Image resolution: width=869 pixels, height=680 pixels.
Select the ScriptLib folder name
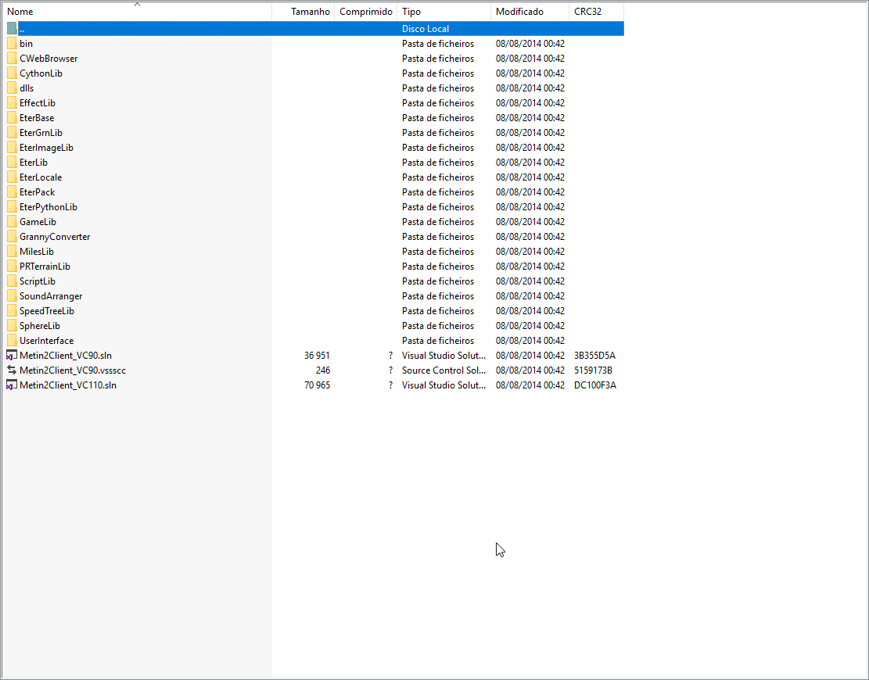tap(37, 281)
